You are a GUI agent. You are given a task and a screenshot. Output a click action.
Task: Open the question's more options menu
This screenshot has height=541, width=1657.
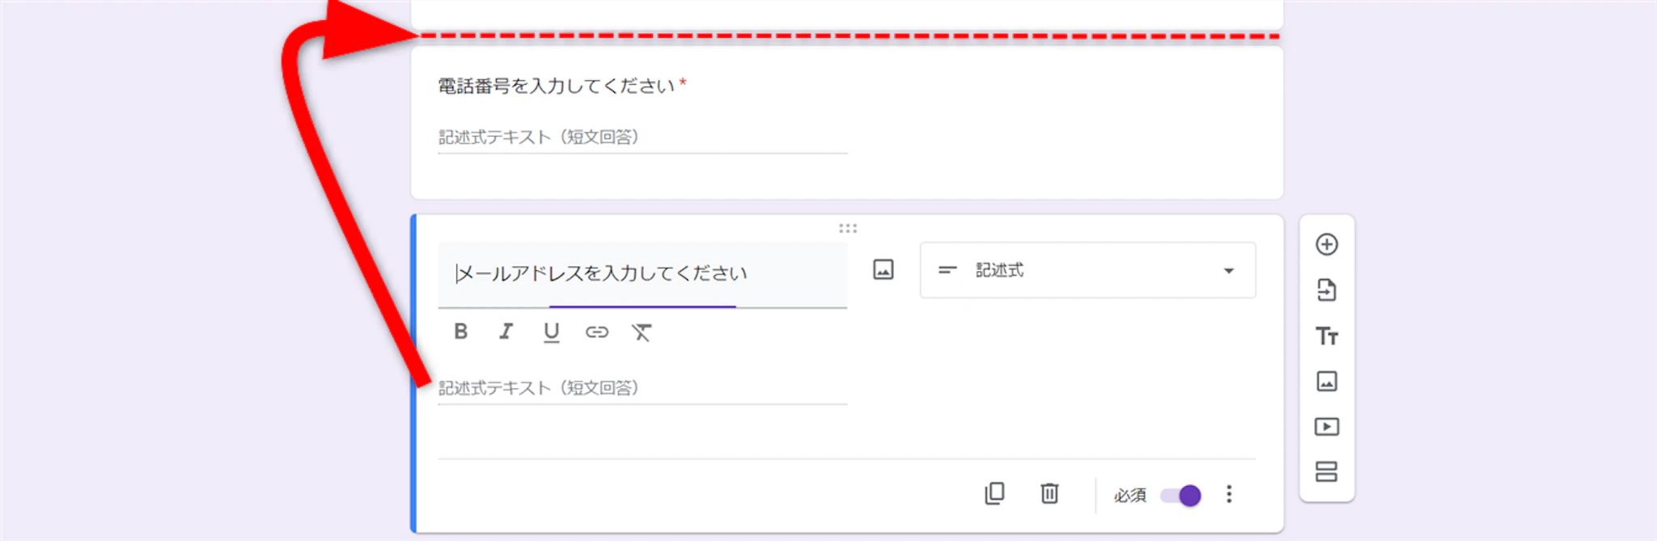tap(1228, 494)
